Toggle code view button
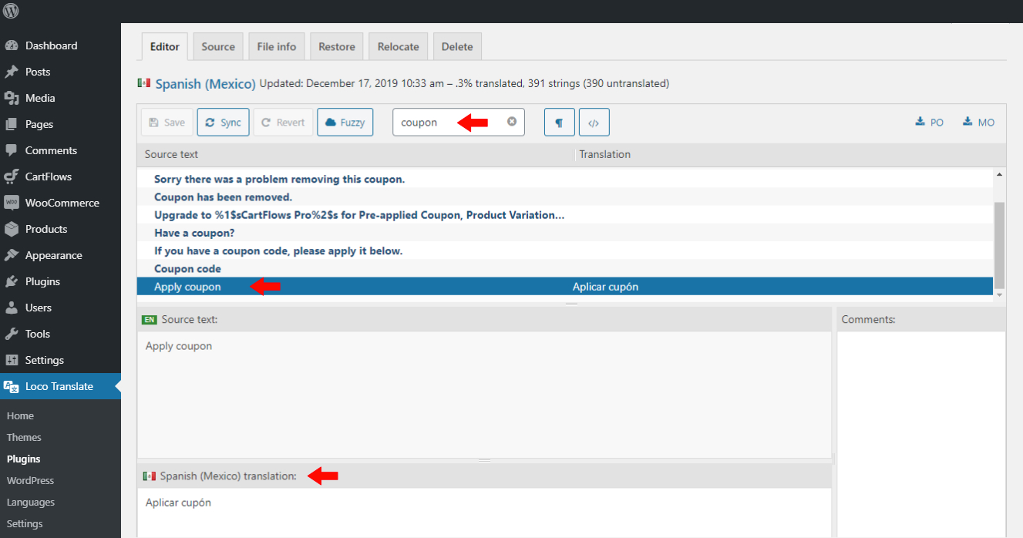1023x538 pixels. (594, 123)
